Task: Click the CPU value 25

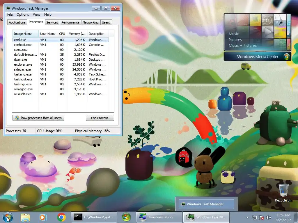Action: (x=62, y=55)
